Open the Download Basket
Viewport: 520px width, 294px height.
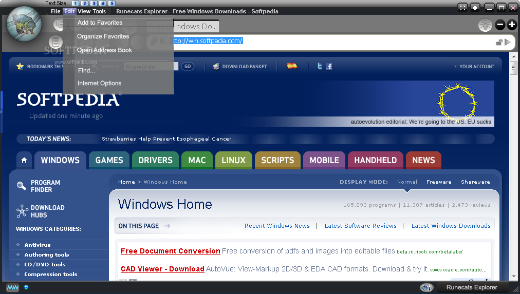245,67
